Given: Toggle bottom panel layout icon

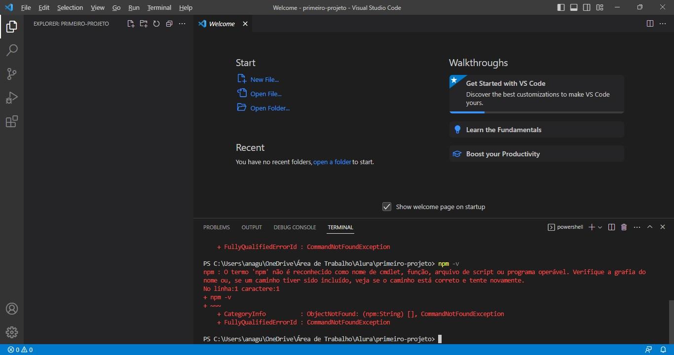Looking at the screenshot, I should (574, 7).
